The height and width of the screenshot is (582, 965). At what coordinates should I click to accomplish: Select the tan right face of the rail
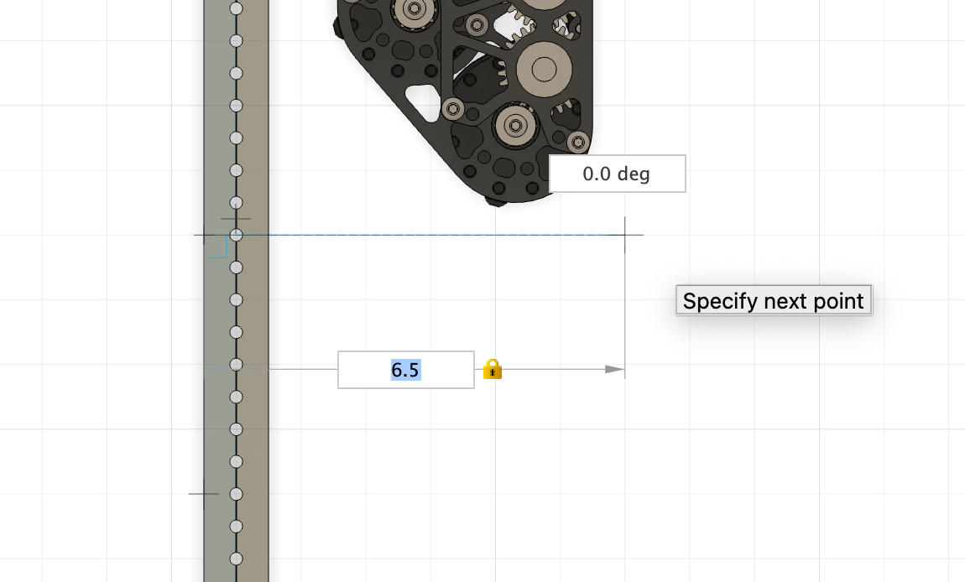[256, 419]
